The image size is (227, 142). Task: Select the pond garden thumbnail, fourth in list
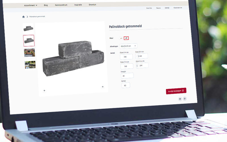30,65
